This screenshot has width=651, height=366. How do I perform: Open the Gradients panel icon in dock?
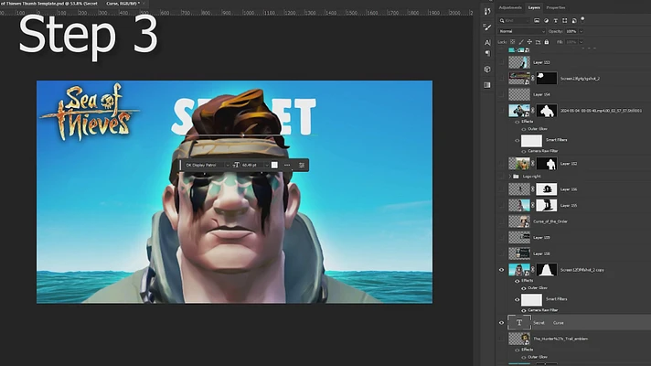[487, 85]
